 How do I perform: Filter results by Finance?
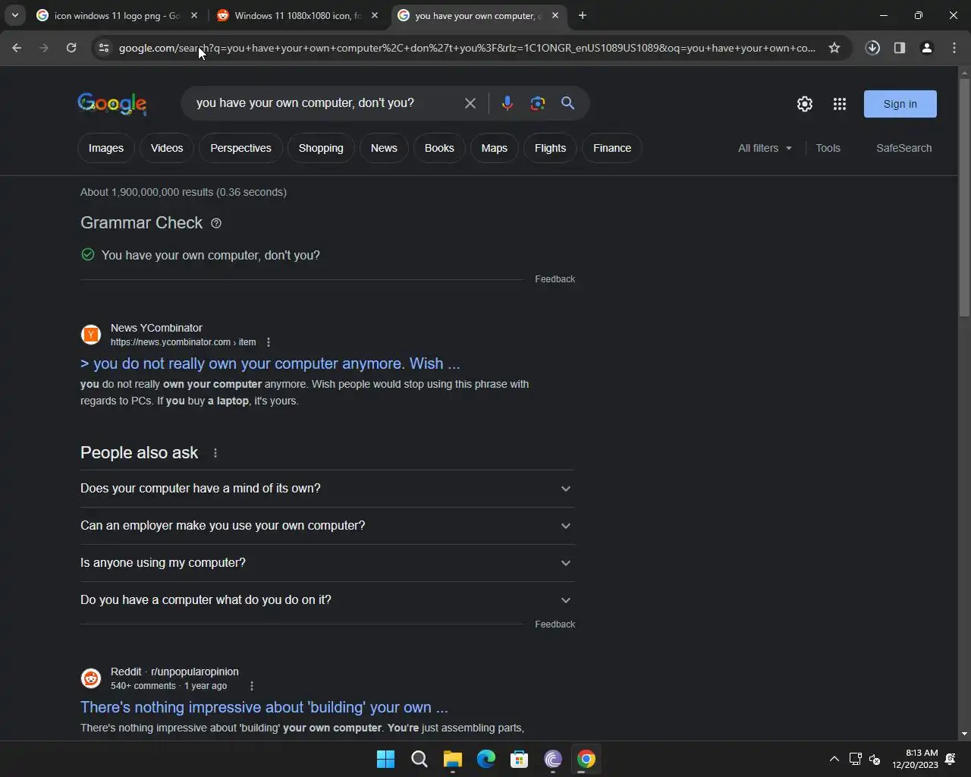pyautogui.click(x=612, y=148)
